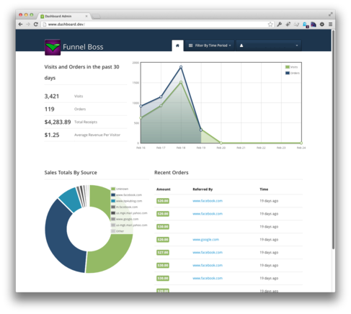Click the user silhouette icon in header
Viewport: 351px width, 314px height.
click(241, 45)
